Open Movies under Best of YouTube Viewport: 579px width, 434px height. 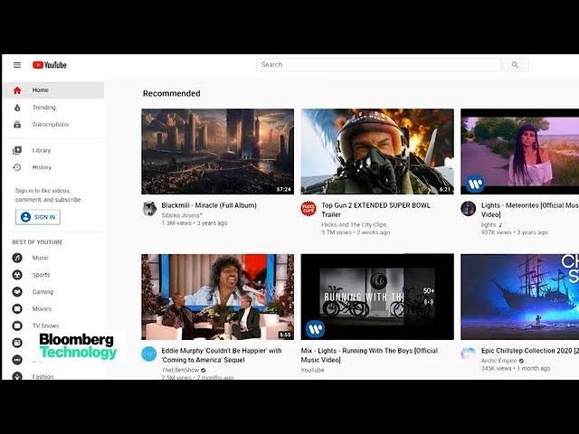[x=42, y=308]
